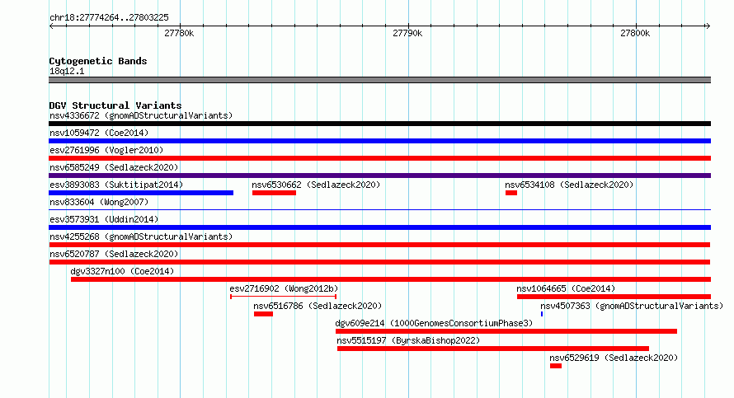The height and width of the screenshot is (398, 734).
Task: Open variant label nsv4255268 (gnomADStructuralVariants)
Action: pos(141,236)
